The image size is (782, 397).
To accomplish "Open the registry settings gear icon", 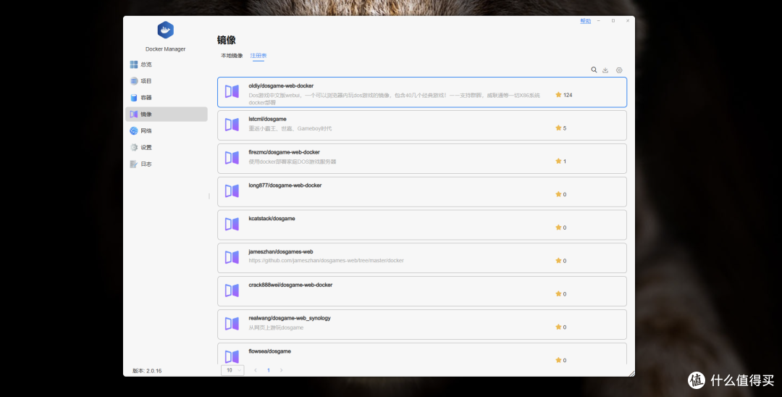I will click(x=619, y=70).
